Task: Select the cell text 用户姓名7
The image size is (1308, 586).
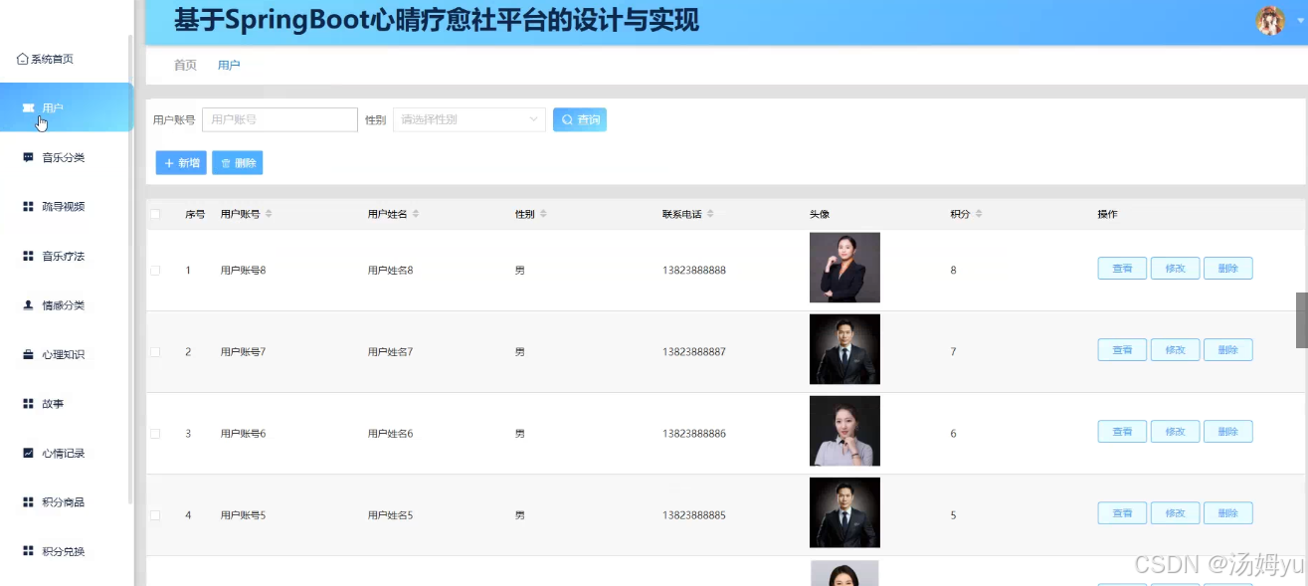Action: (x=390, y=352)
